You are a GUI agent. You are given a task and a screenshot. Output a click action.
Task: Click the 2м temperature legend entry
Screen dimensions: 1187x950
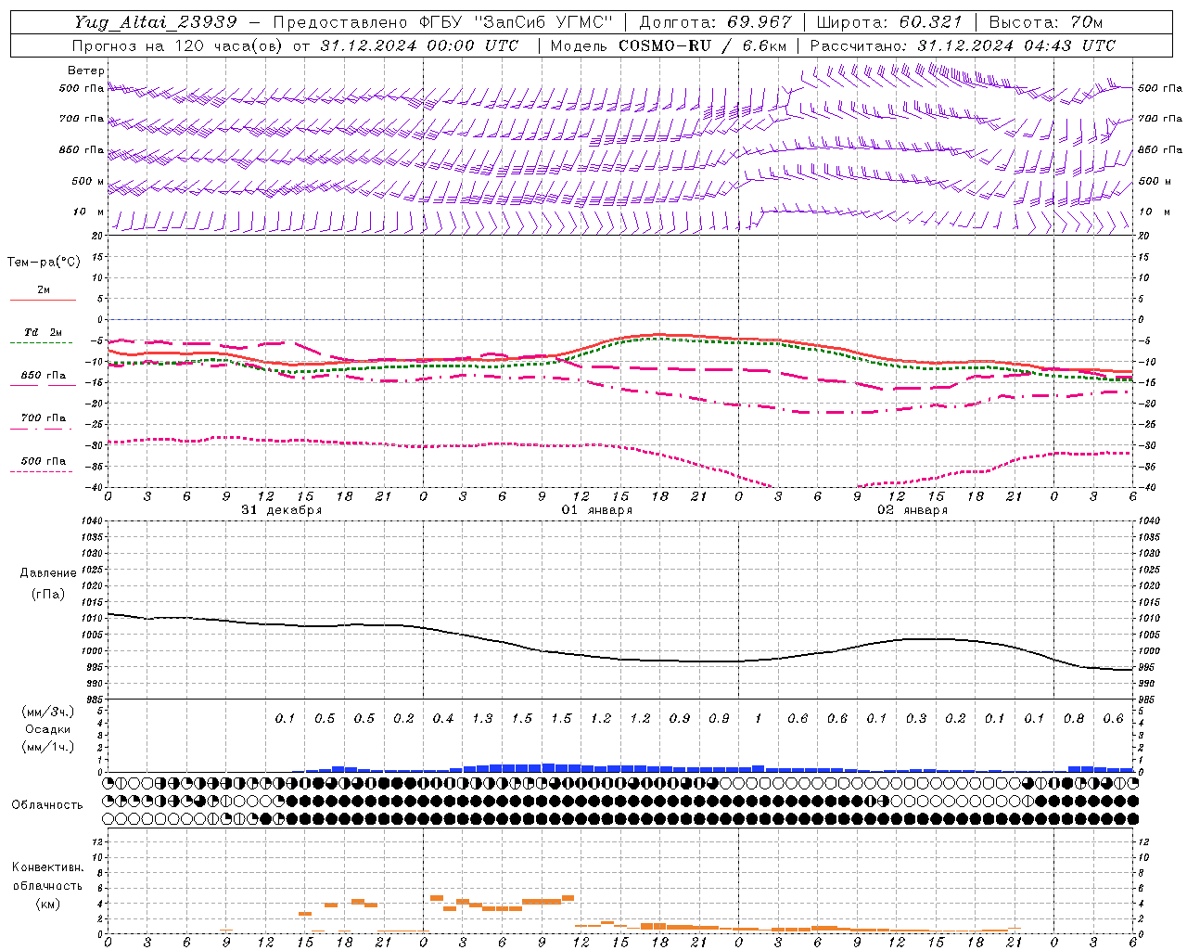tap(44, 290)
